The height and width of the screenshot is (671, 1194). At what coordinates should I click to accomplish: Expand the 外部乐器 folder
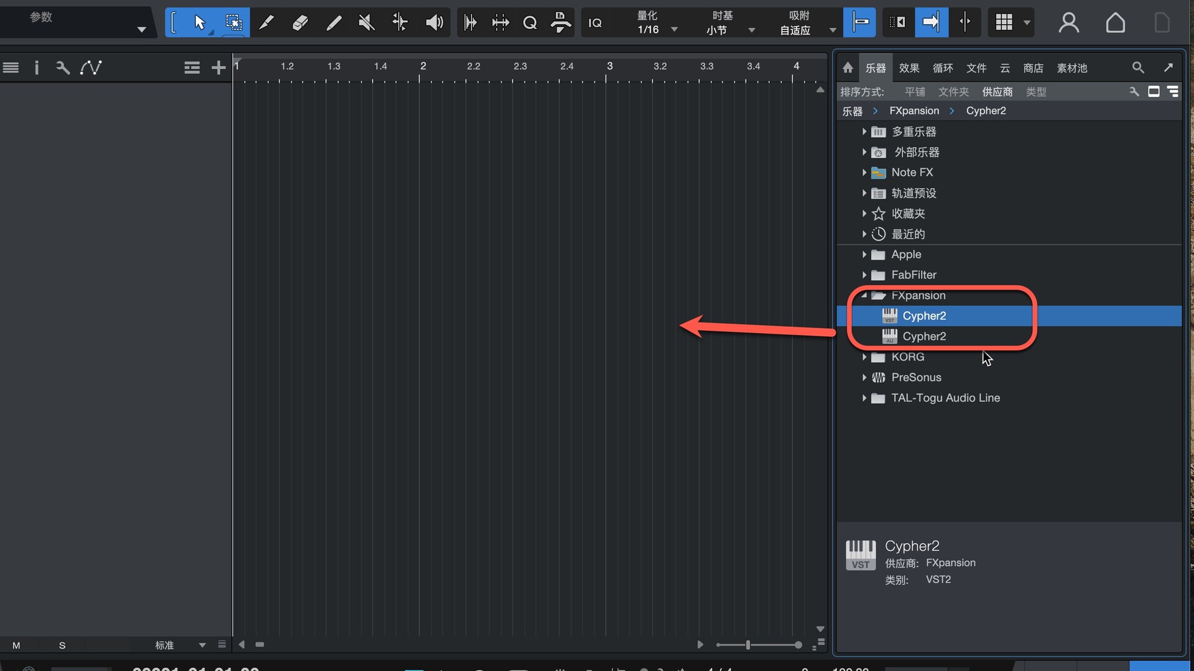pyautogui.click(x=864, y=152)
